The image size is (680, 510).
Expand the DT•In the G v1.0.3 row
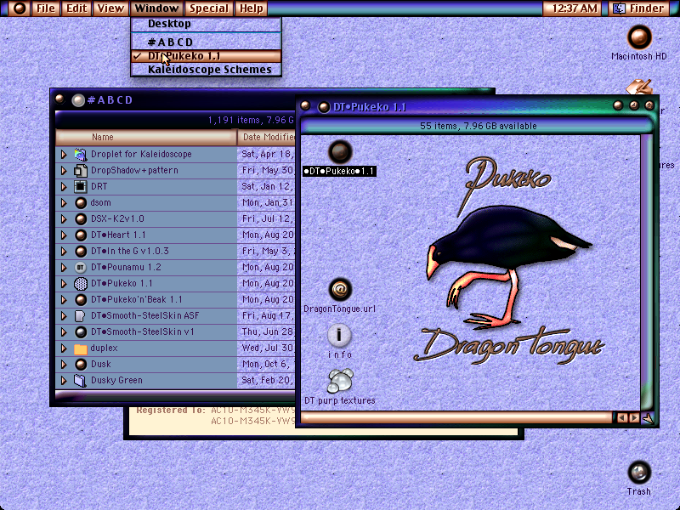pyautogui.click(x=64, y=251)
